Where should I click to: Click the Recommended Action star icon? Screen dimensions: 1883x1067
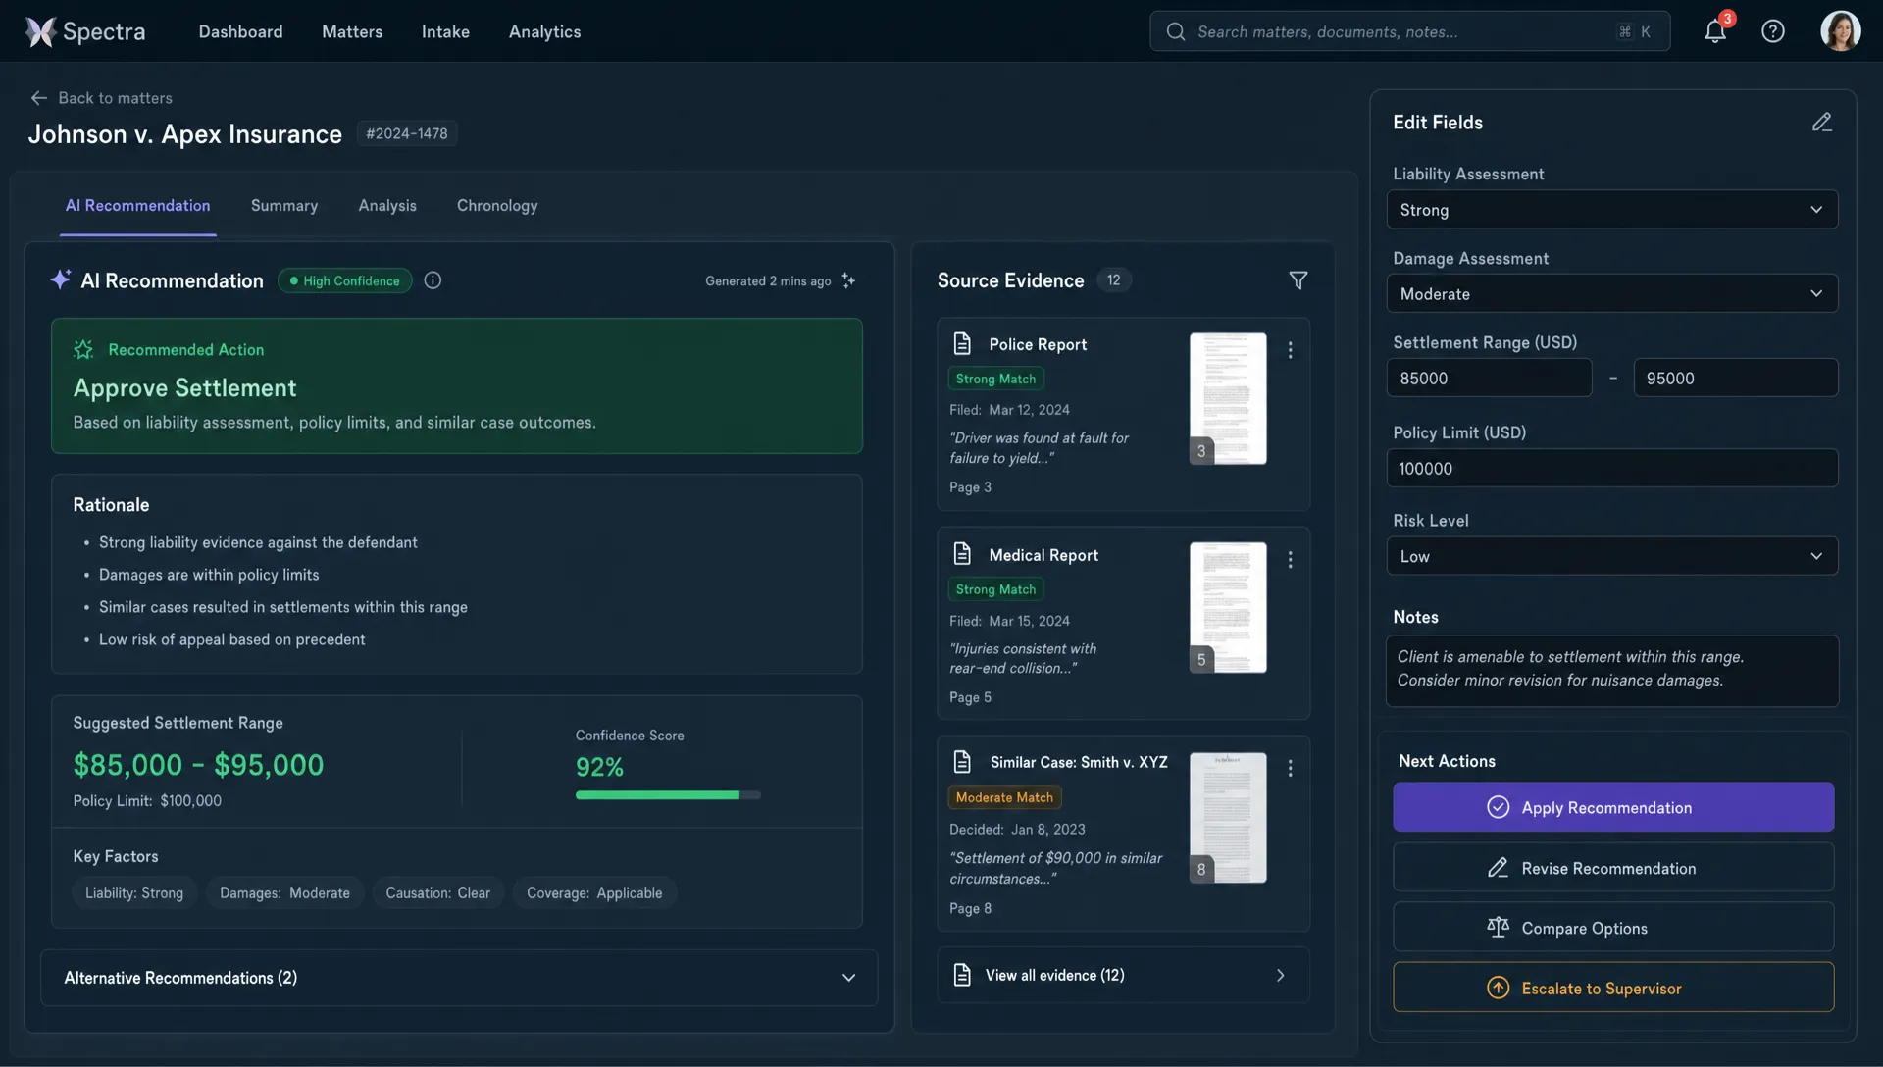coord(83,349)
